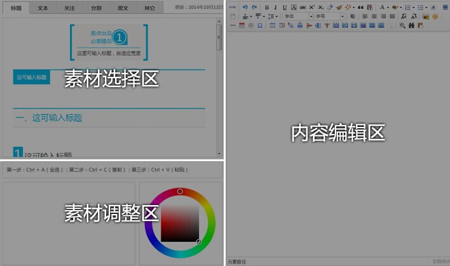Clear document with blank page icon

click(x=233, y=17)
